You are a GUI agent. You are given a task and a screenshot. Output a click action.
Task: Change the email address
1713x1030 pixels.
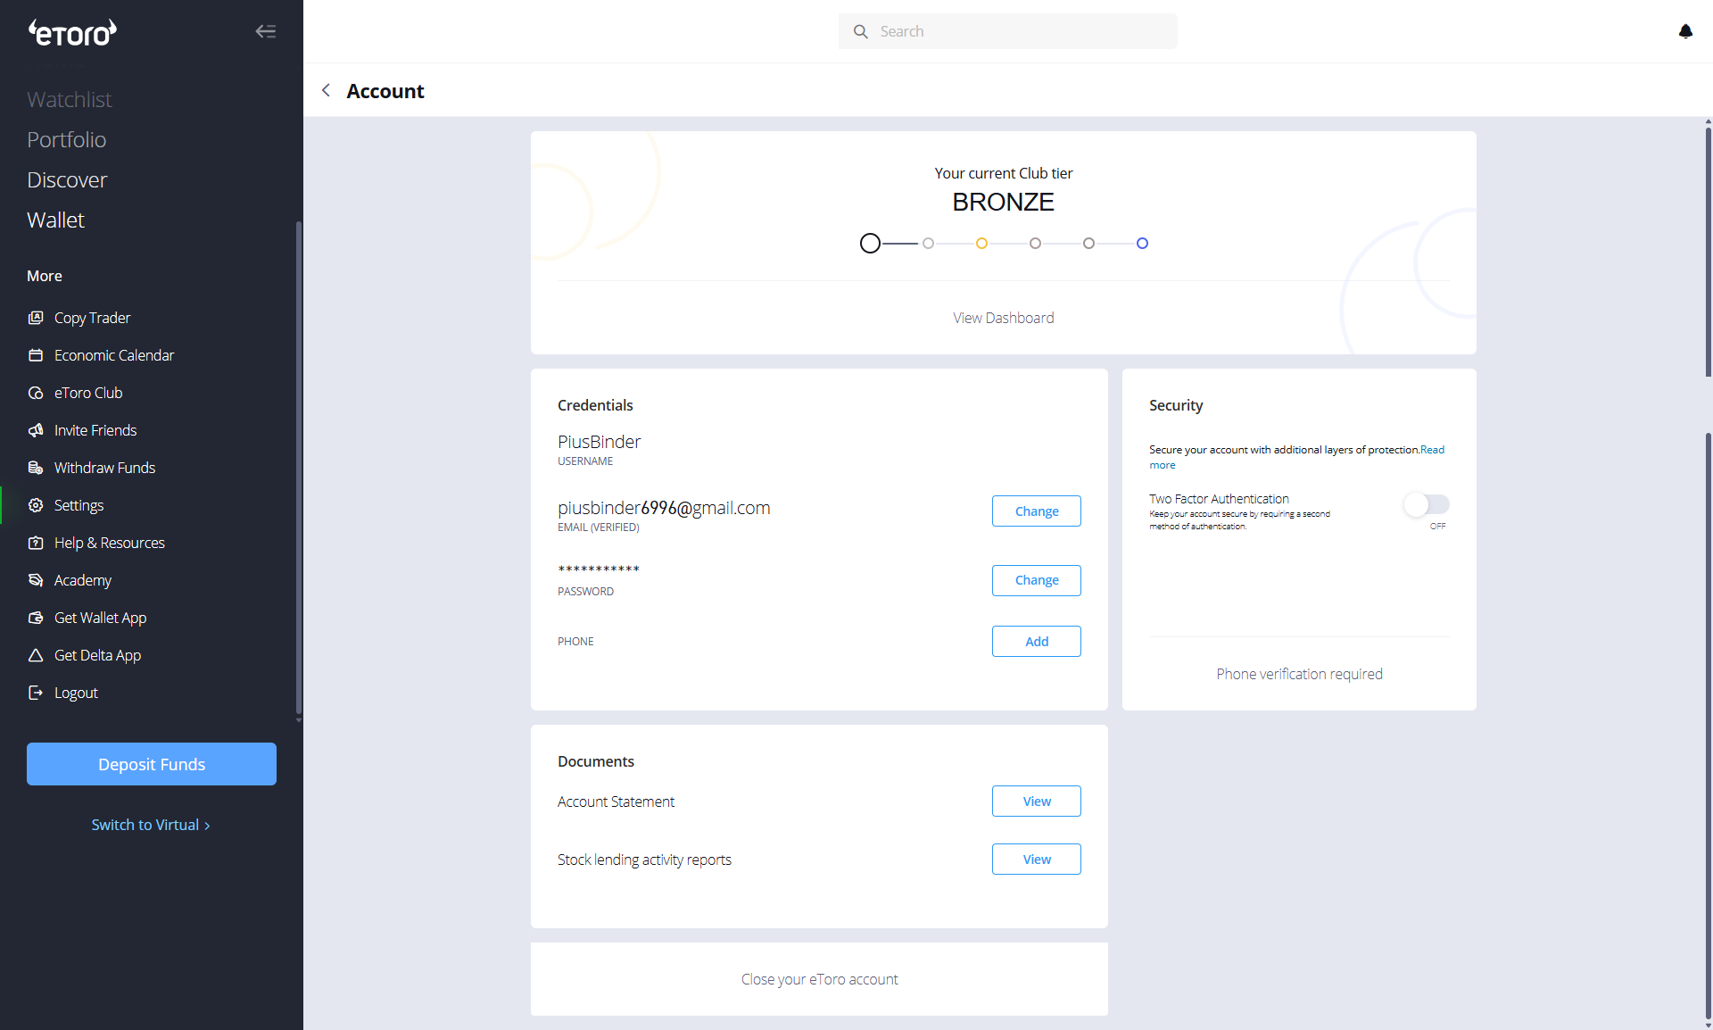point(1036,511)
